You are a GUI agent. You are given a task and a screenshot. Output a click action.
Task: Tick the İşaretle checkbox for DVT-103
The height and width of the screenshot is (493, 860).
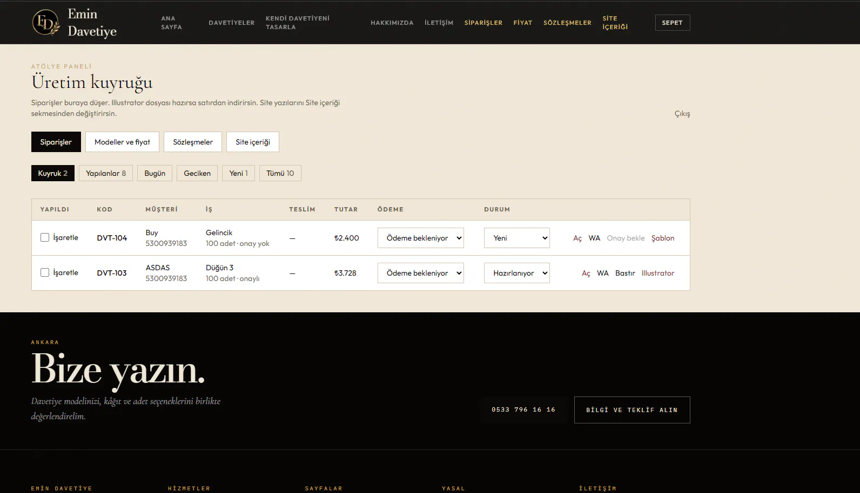tap(45, 272)
